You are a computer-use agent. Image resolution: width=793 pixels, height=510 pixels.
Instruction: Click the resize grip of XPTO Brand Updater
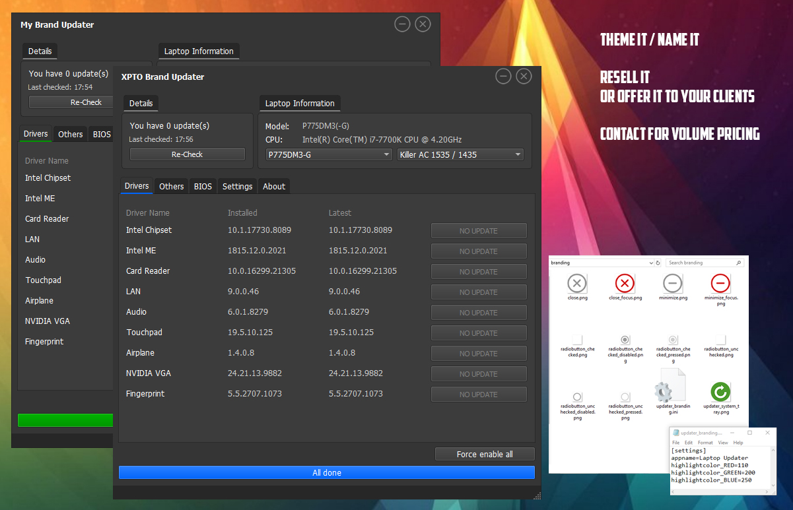[x=537, y=495]
